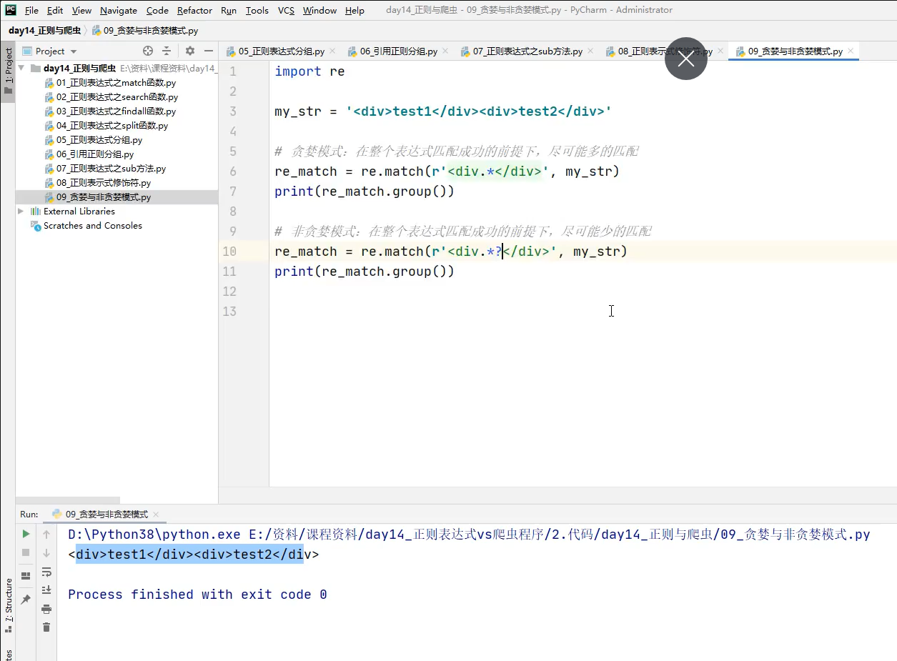Toggle Pin Tab in the Run panel
This screenshot has width=897, height=661.
pyautogui.click(x=26, y=599)
